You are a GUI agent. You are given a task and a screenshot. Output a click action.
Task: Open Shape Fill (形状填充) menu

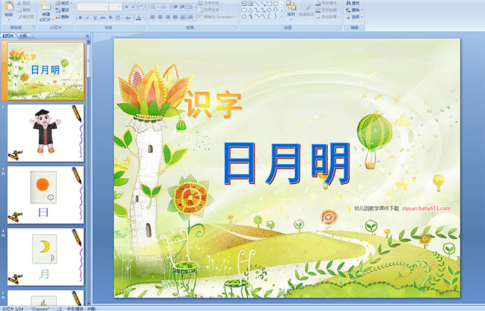coord(328,3)
